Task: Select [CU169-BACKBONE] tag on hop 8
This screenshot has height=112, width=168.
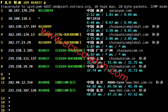Action: 70,67
